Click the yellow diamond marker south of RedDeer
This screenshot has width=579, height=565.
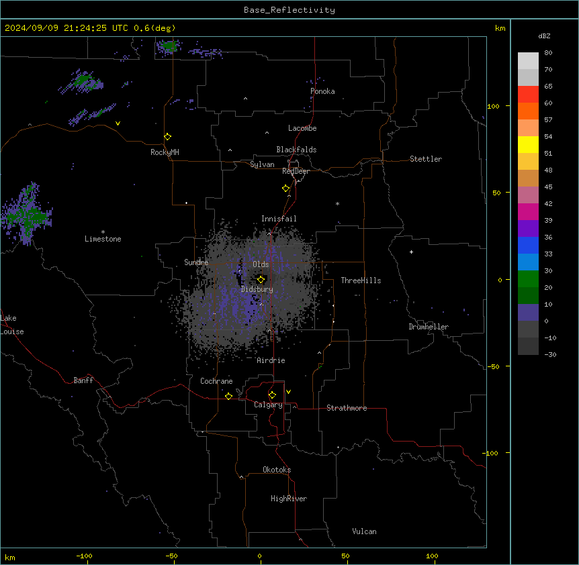286,189
